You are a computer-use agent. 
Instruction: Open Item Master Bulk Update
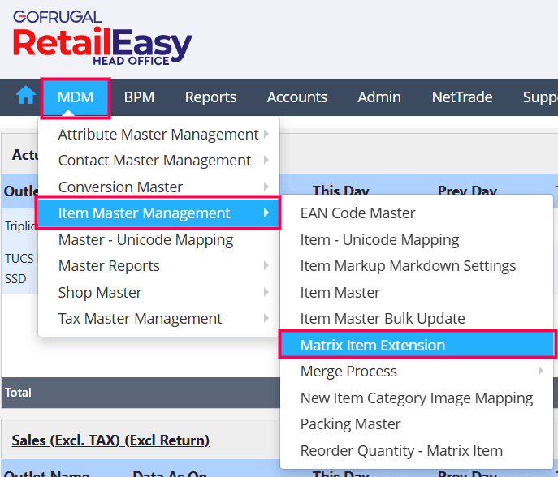pyautogui.click(x=417, y=319)
